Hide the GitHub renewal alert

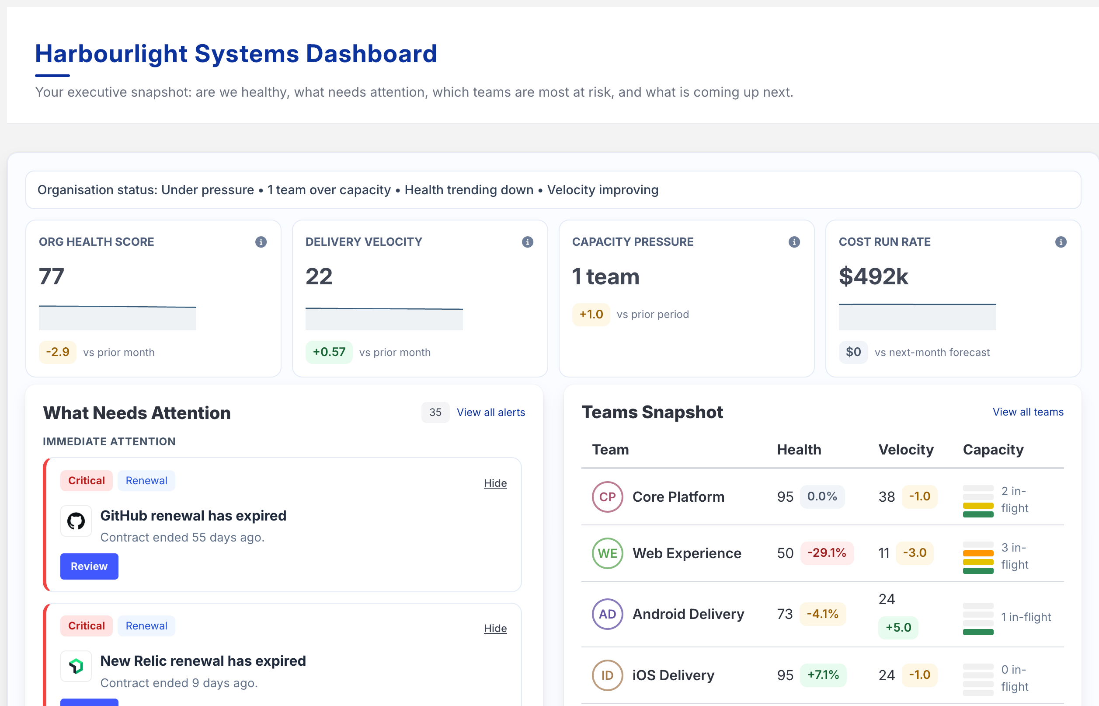[495, 483]
